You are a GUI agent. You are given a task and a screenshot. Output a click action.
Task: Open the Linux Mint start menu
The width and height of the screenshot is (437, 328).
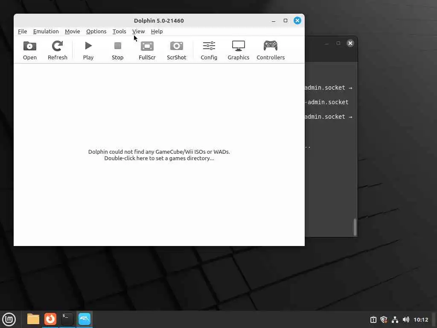coord(9,319)
